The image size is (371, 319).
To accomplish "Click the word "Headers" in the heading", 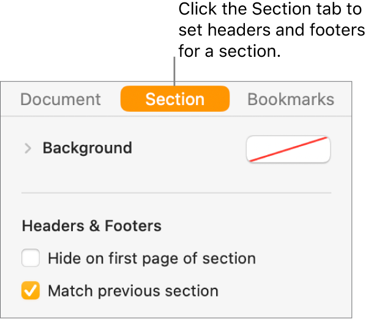I will pos(52,226).
